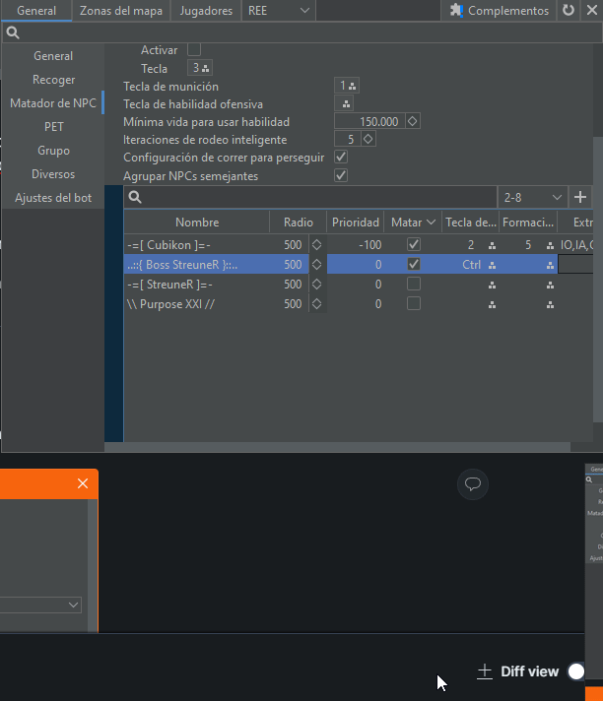This screenshot has height=701, width=603.
Task: Click the key binding icon in StreuneR row
Action: (x=492, y=285)
